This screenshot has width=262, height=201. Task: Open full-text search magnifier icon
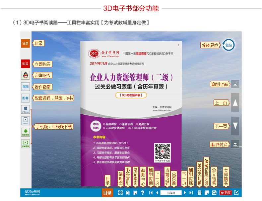214,193
